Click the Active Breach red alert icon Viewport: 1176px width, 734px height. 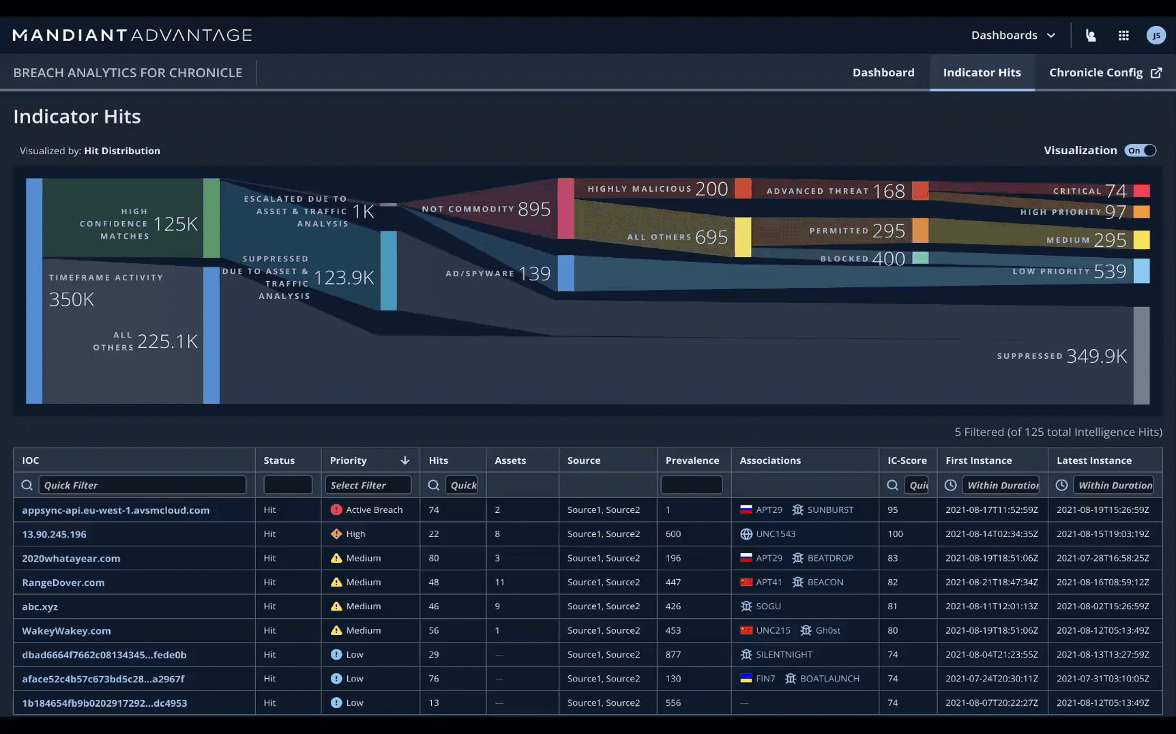[x=336, y=510]
